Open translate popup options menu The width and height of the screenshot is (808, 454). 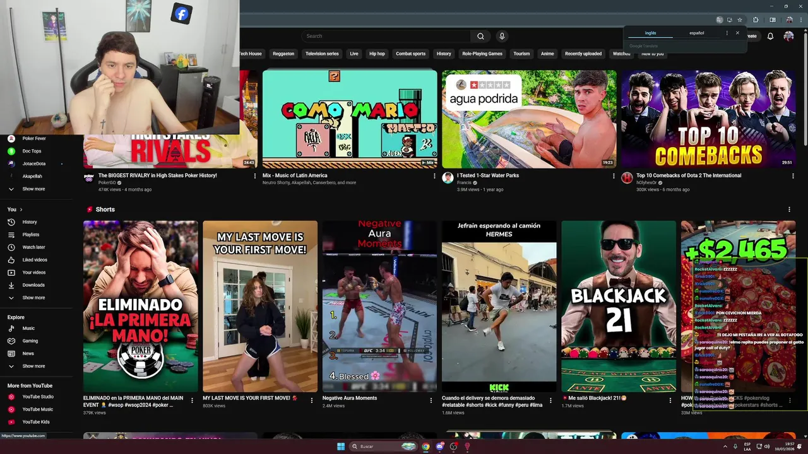[x=727, y=33]
